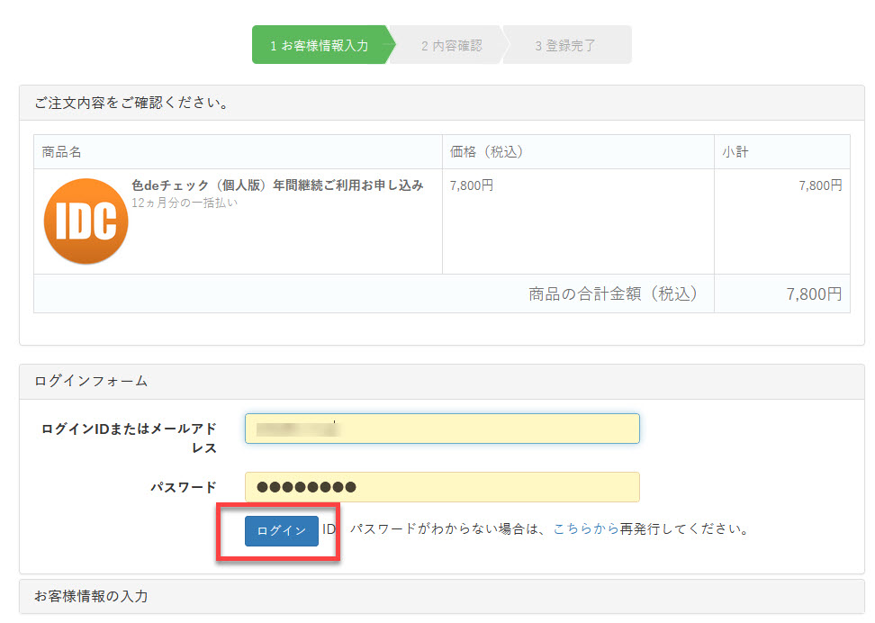Image resolution: width=875 pixels, height=623 pixels.
Task: Click the パスワード field label
Action: pos(184,487)
